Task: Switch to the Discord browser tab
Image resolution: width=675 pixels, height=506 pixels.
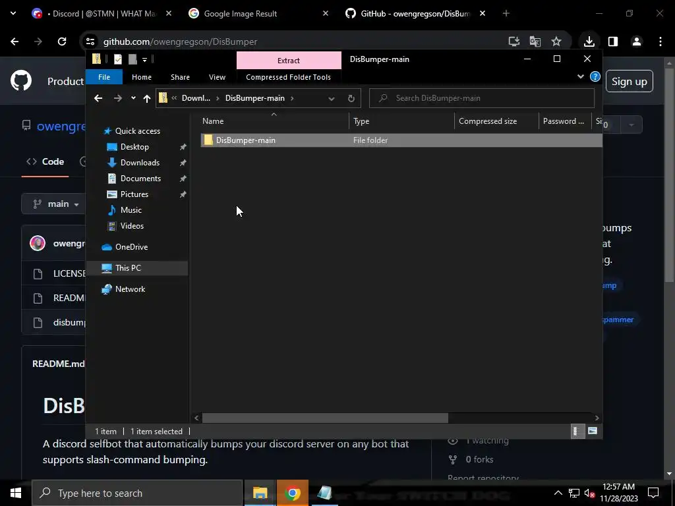Action: [101, 14]
